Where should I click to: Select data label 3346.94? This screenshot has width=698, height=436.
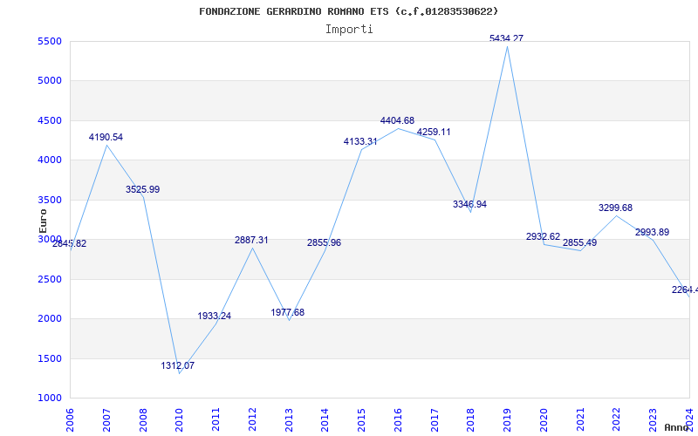(x=469, y=204)
